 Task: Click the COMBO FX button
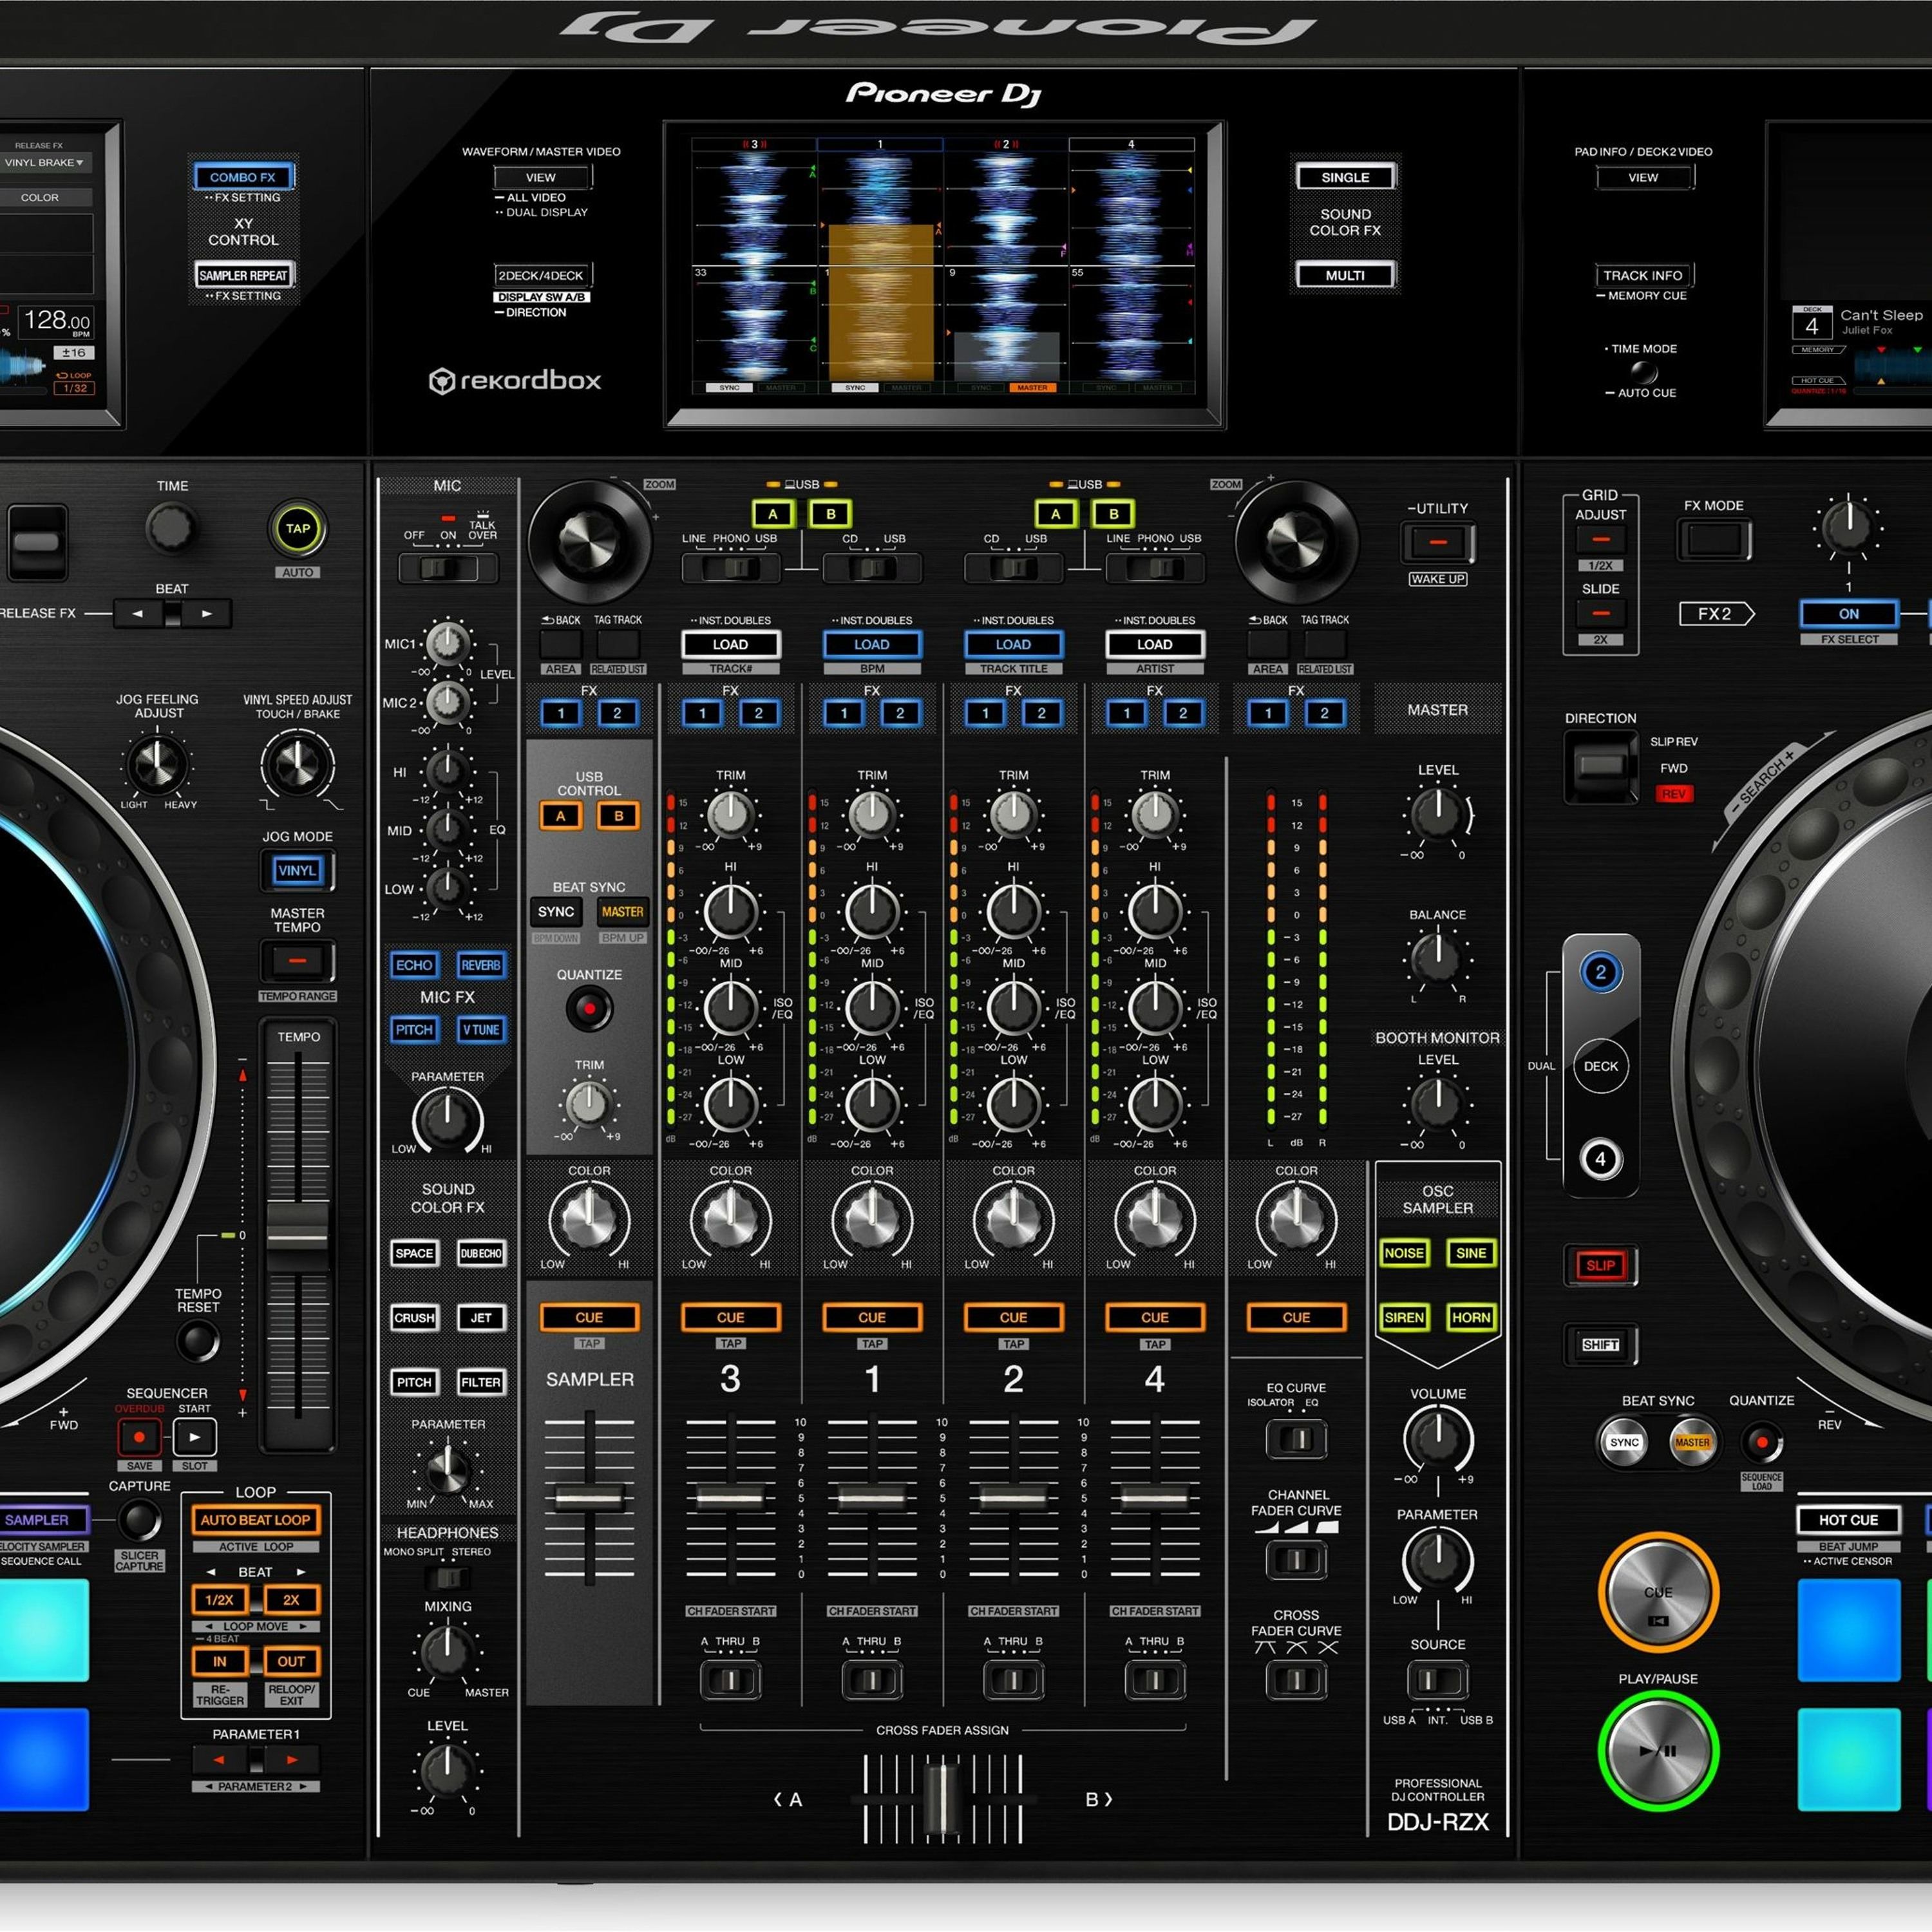pos(243,177)
